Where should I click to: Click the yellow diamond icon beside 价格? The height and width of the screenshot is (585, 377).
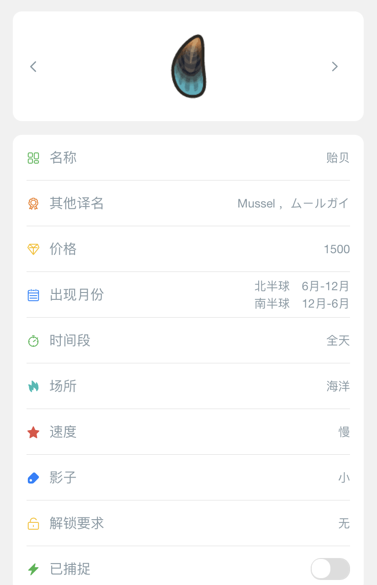(33, 249)
